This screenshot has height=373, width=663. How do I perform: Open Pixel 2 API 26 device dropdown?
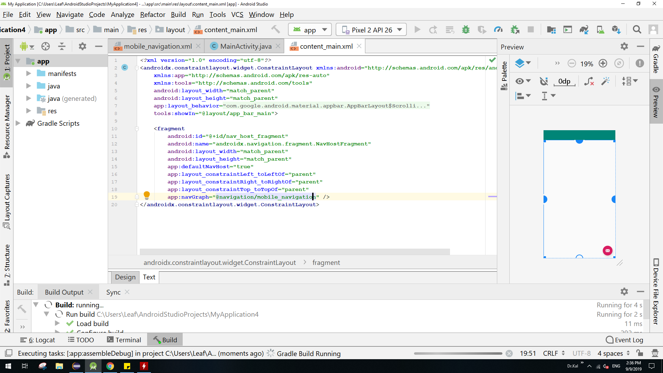[371, 30]
